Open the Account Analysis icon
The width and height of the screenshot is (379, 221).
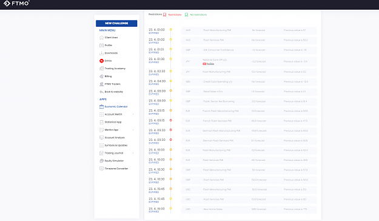pyautogui.click(x=101, y=137)
